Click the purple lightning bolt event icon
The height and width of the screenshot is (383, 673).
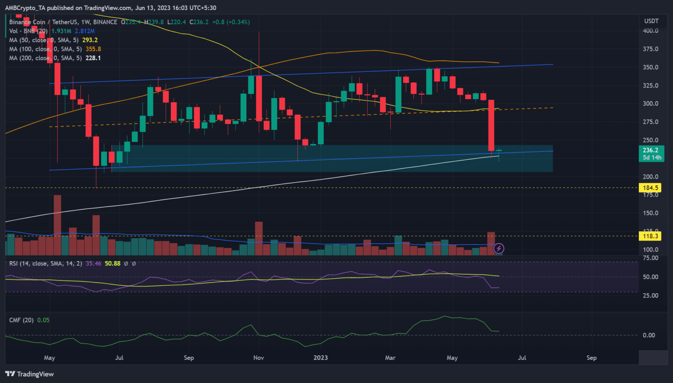[499, 249]
